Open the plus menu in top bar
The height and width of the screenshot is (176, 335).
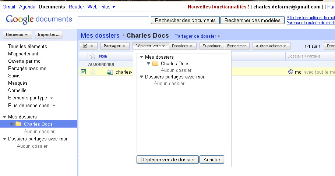pos(108,7)
